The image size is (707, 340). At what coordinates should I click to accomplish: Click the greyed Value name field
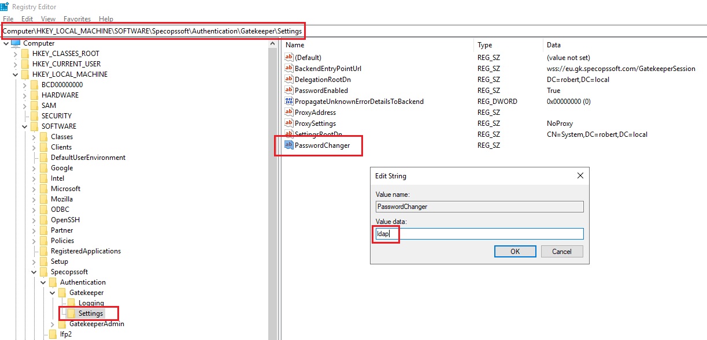tap(479, 207)
